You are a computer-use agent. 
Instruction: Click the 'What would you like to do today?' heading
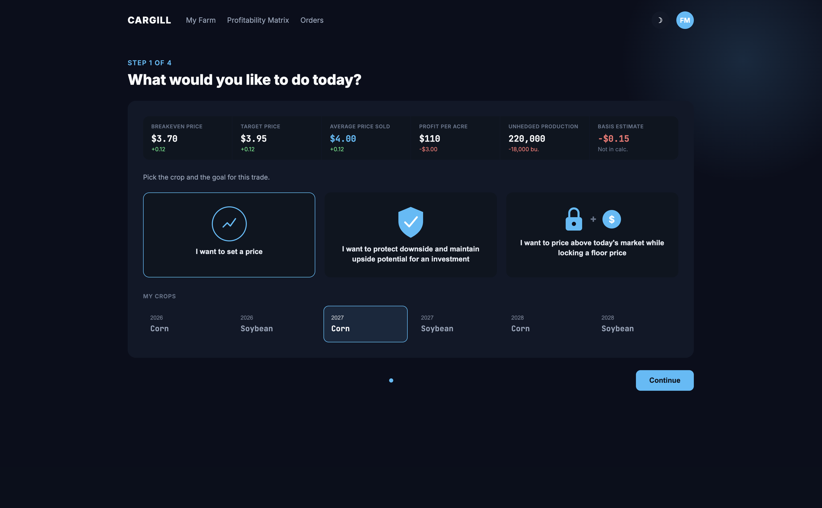pos(244,80)
